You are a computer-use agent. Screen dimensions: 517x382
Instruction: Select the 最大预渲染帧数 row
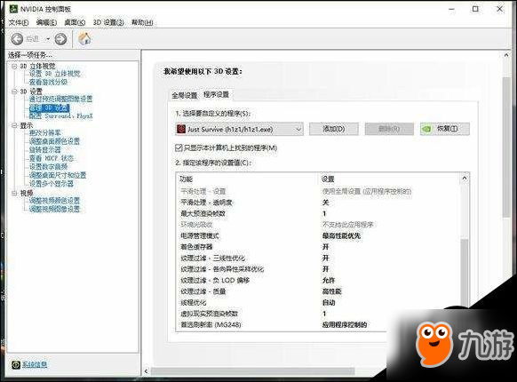(318, 214)
